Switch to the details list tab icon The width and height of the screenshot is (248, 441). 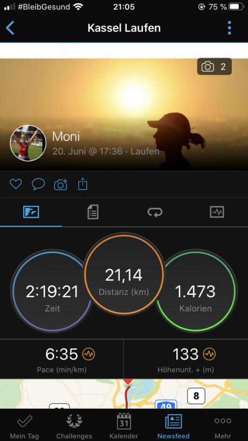click(93, 212)
